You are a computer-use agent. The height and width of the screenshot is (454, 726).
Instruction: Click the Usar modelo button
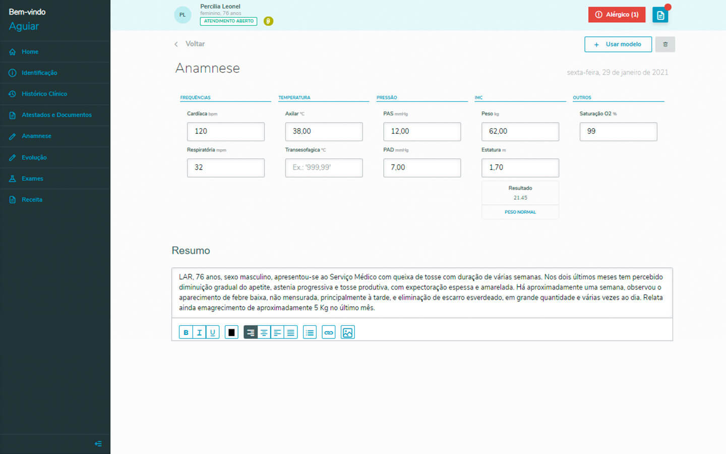pyautogui.click(x=618, y=44)
